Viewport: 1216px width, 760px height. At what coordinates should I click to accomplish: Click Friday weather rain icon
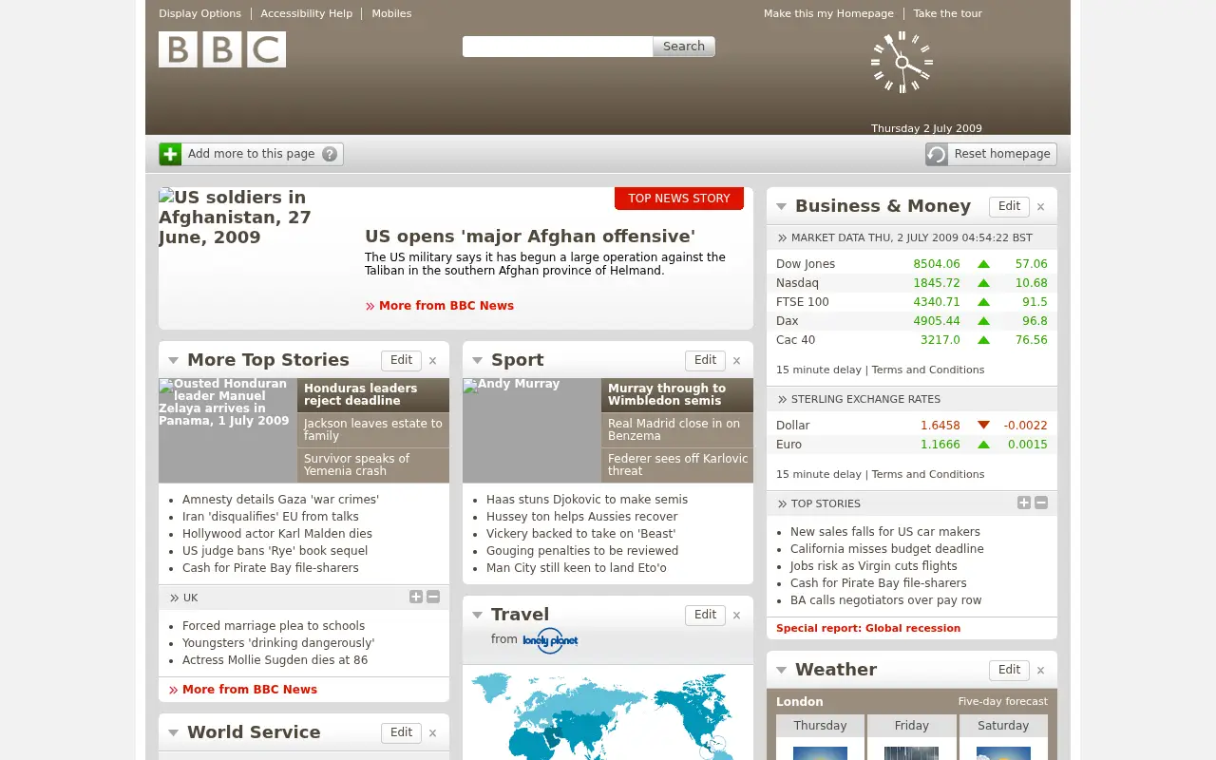click(x=911, y=753)
